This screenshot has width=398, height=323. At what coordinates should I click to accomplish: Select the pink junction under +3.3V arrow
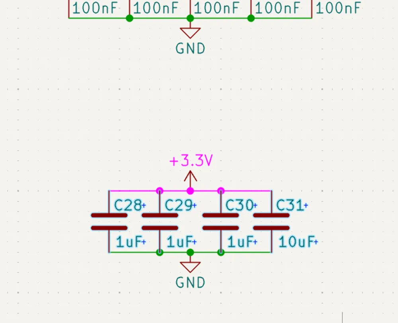pos(190,191)
